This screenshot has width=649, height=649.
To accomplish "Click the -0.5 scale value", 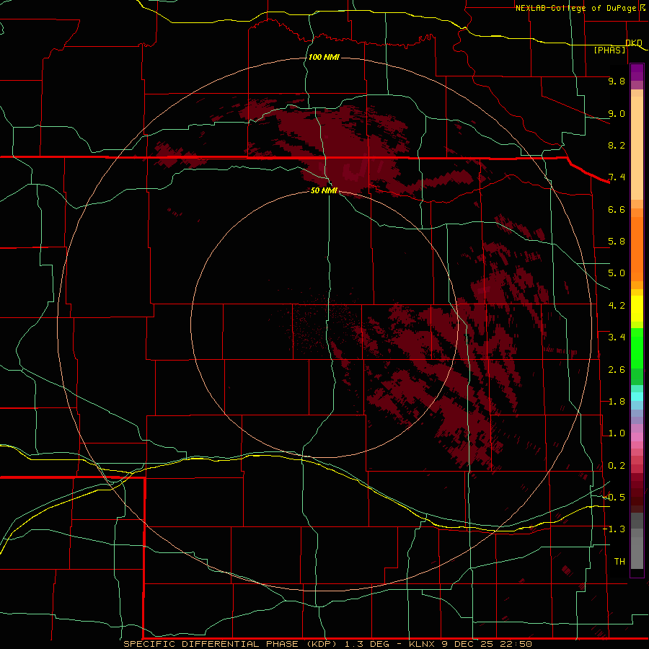I will point(614,498).
